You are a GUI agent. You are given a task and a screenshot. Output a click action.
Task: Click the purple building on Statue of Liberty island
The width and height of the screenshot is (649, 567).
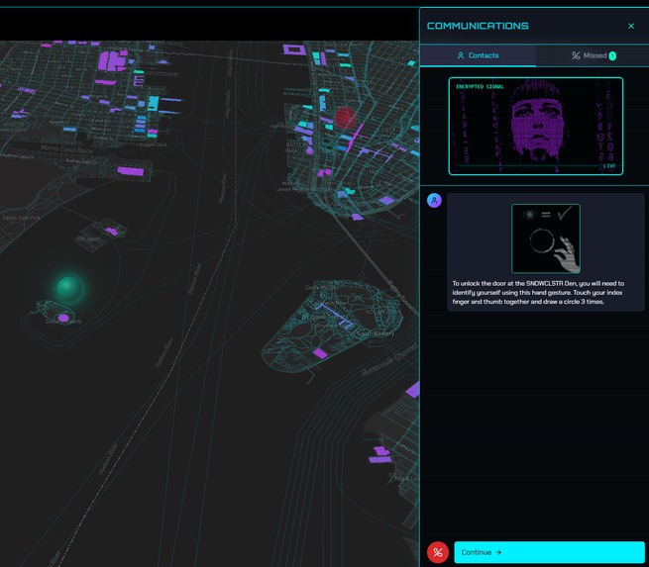63,318
